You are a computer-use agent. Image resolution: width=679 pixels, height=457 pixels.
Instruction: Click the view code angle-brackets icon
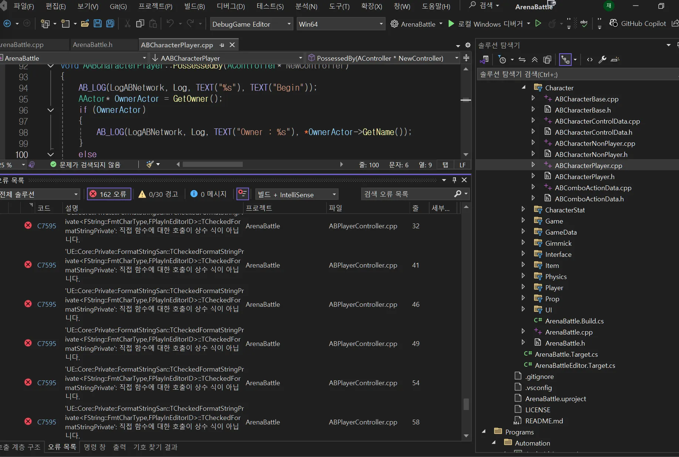[x=590, y=60]
